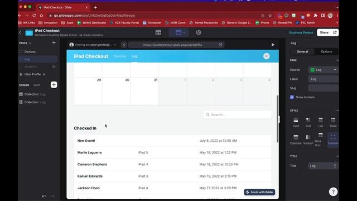
Task: Select the Custom style icon
Action: point(333,140)
